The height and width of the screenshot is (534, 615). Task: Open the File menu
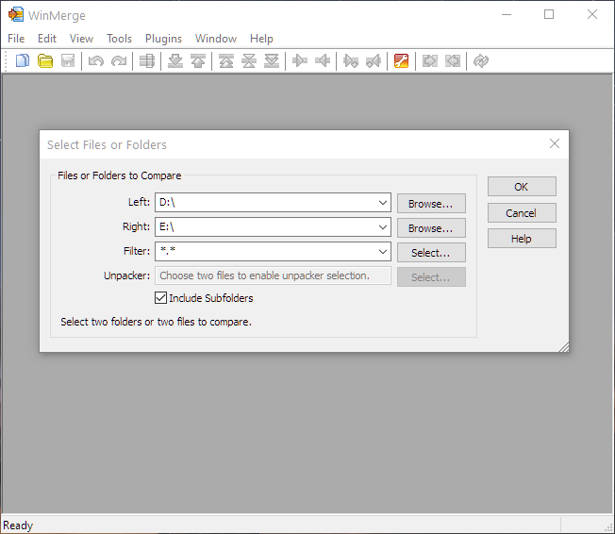[x=16, y=39]
